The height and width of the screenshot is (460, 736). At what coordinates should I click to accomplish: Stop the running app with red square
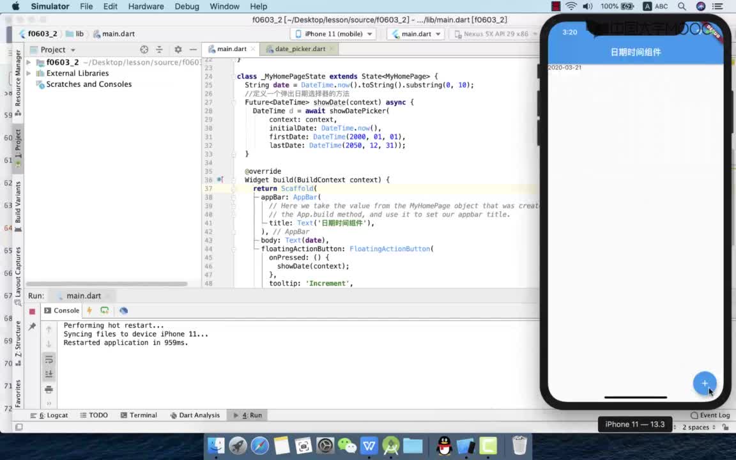32,311
